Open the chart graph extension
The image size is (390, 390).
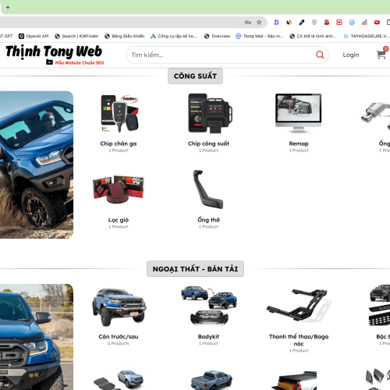tap(364, 23)
